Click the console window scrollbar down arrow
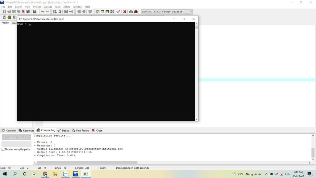Image resolution: width=316 pixels, height=178 pixels. [x=197, y=119]
